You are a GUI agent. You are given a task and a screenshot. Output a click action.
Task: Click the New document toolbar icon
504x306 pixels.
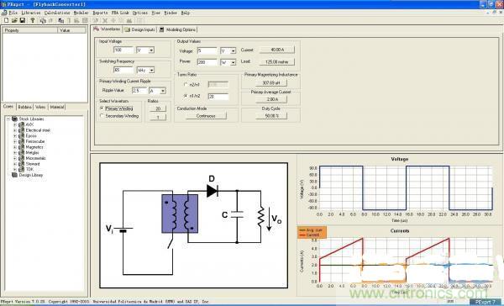coord(6,20)
